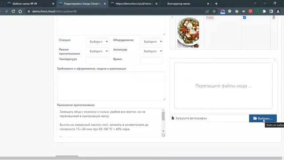Open the 'Станция' dropdown
The height and width of the screenshot is (160, 284).
(x=98, y=41)
